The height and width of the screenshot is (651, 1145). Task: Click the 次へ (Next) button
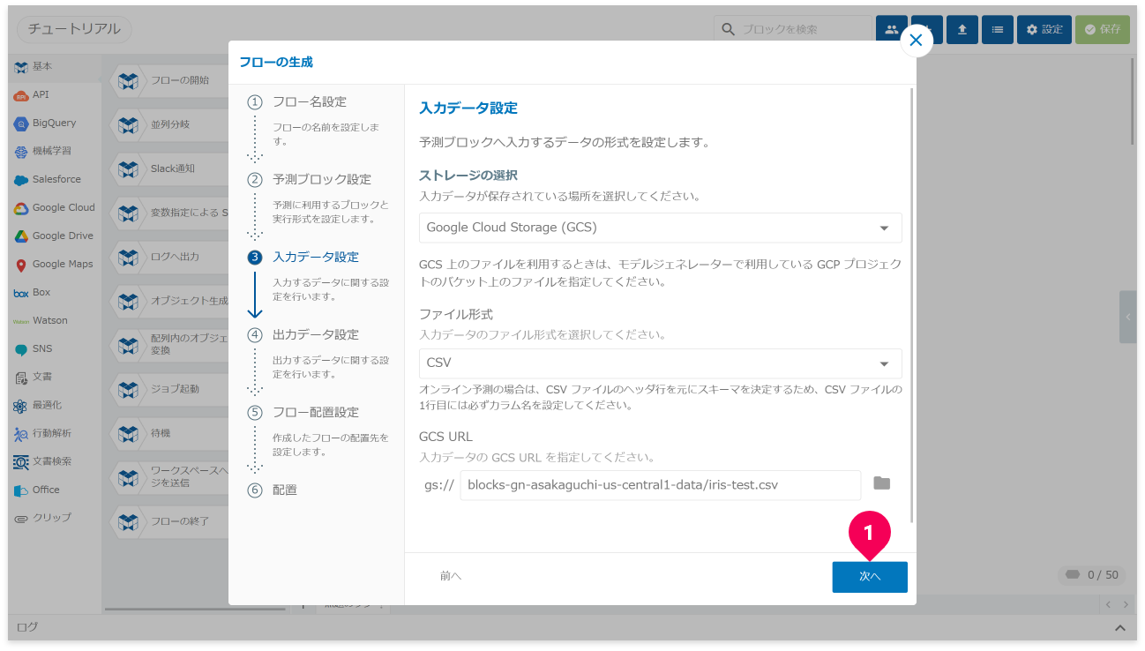coord(870,577)
